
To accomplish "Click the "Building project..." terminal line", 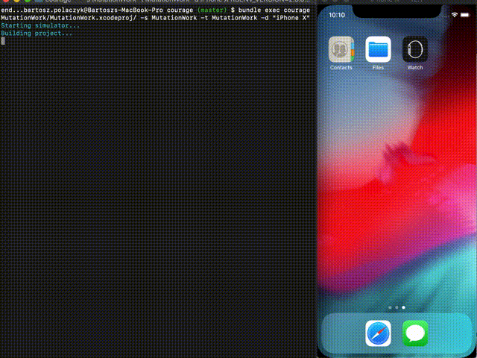I will click(x=37, y=33).
